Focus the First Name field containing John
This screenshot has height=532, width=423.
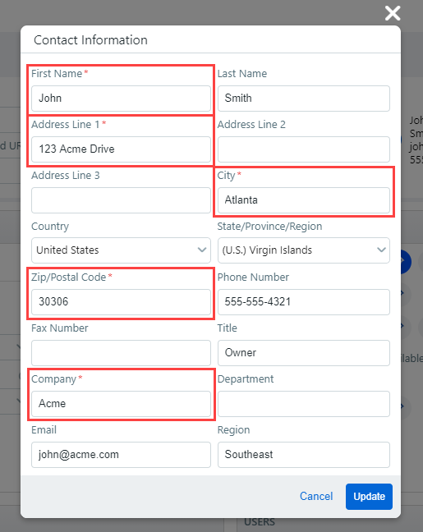(x=121, y=99)
